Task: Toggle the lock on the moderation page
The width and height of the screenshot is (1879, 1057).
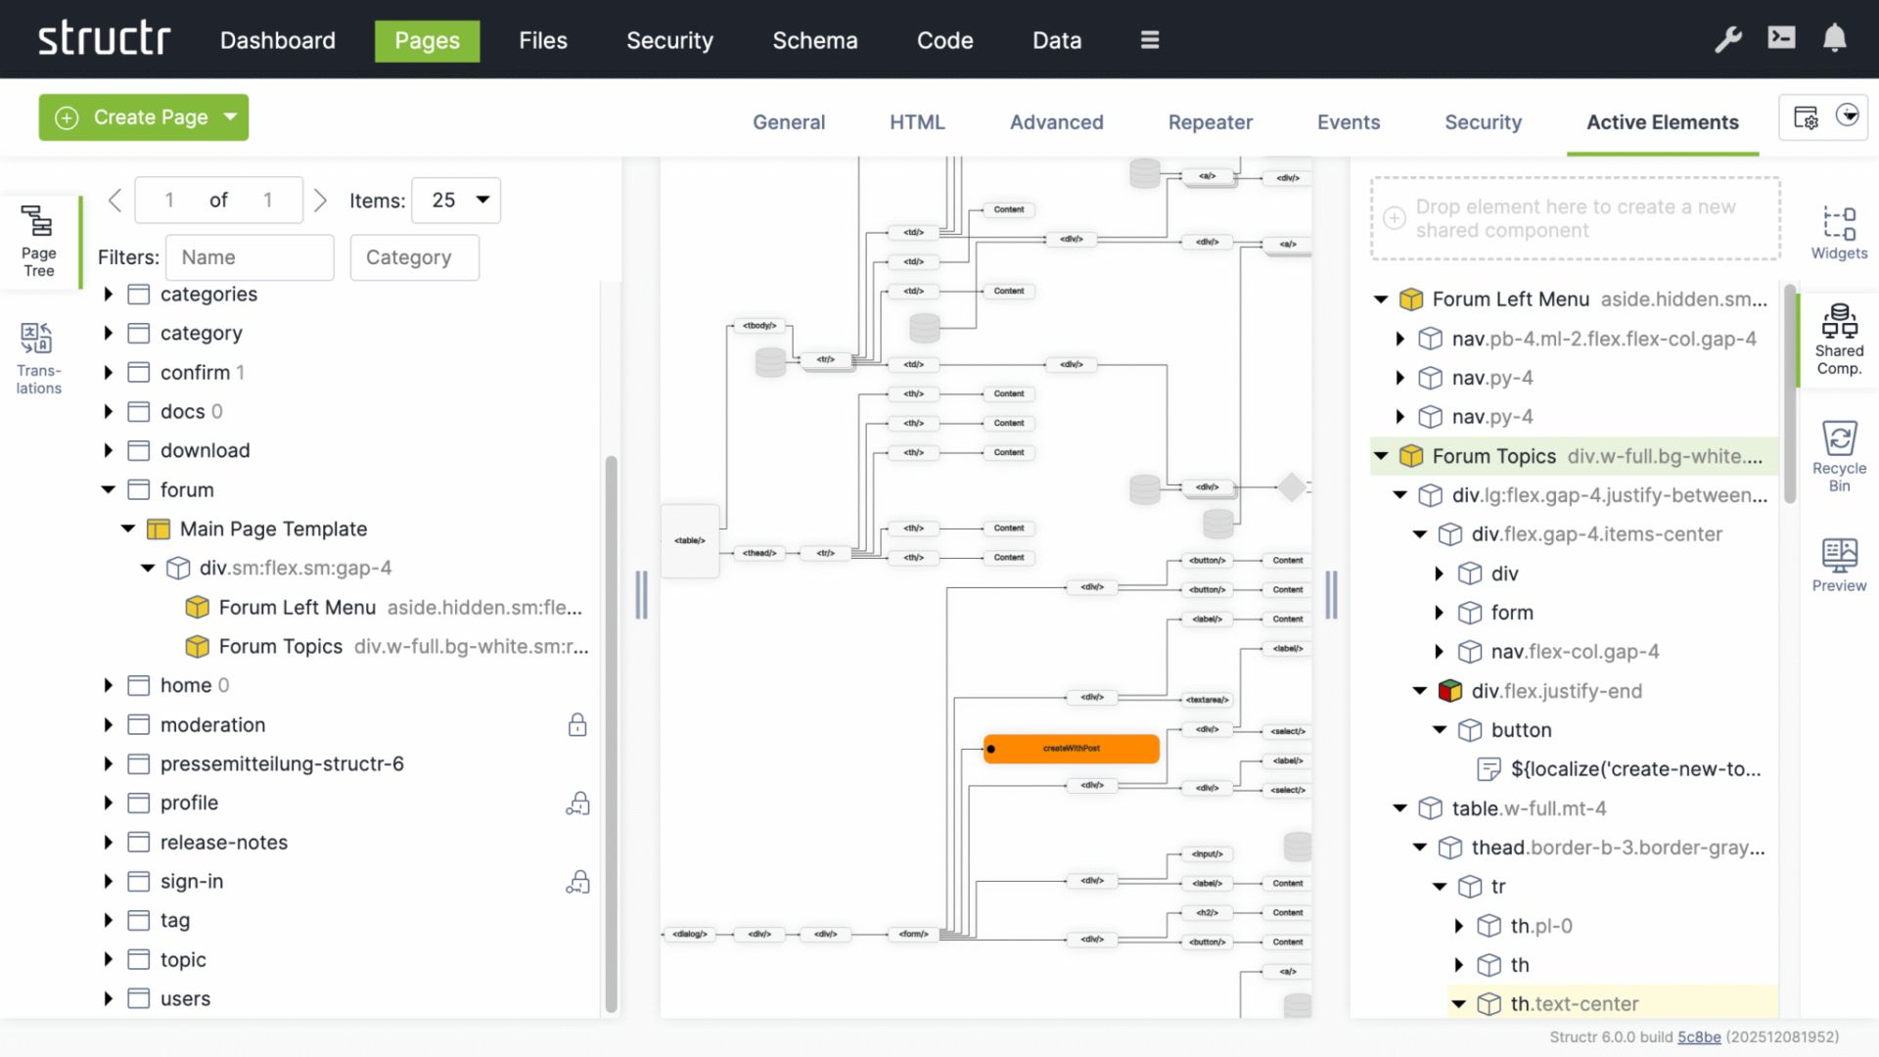Action: [578, 724]
